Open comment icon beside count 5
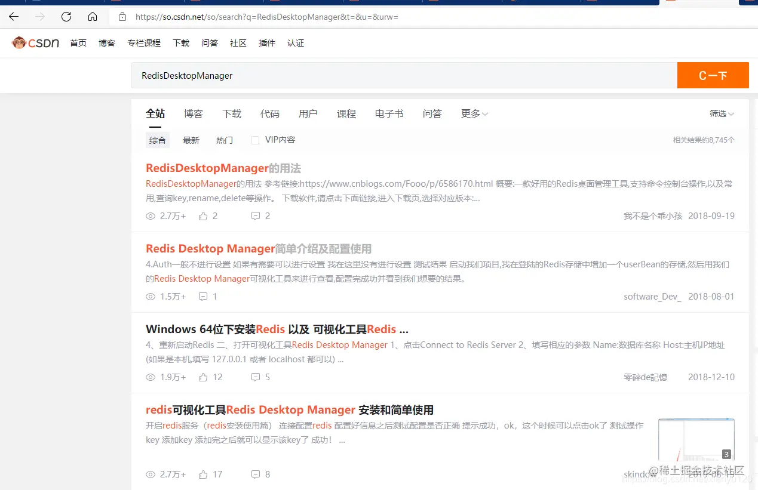 tap(256, 377)
